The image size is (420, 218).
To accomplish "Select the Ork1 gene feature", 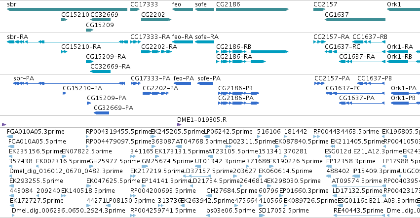I will (x=403, y=9).
